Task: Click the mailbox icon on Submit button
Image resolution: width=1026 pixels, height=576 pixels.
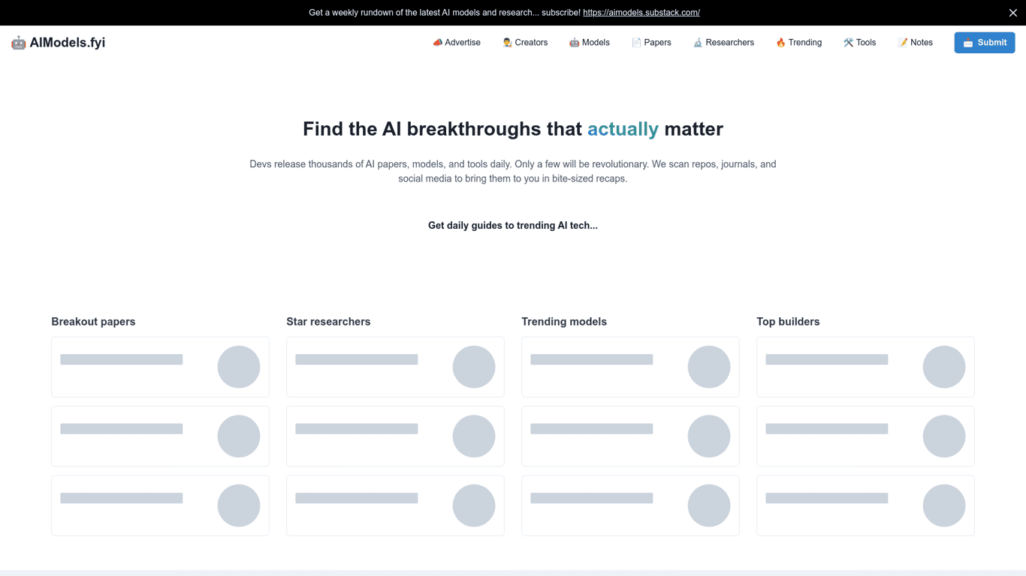Action: pos(968,43)
